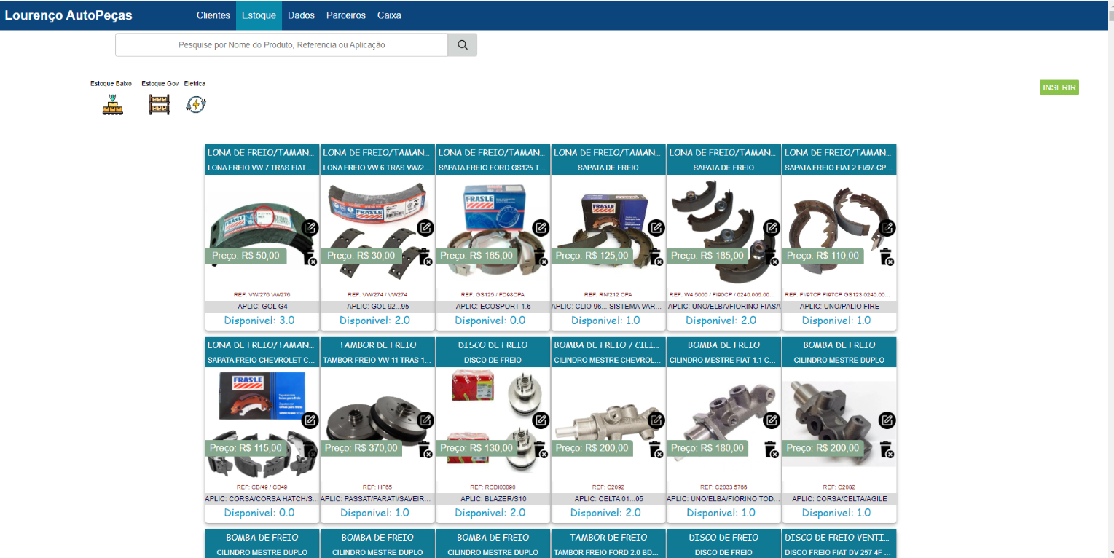Open the CORSA/CELTA/AGILE cilindro mestre image
The width and height of the screenshot is (1114, 558).
click(839, 424)
